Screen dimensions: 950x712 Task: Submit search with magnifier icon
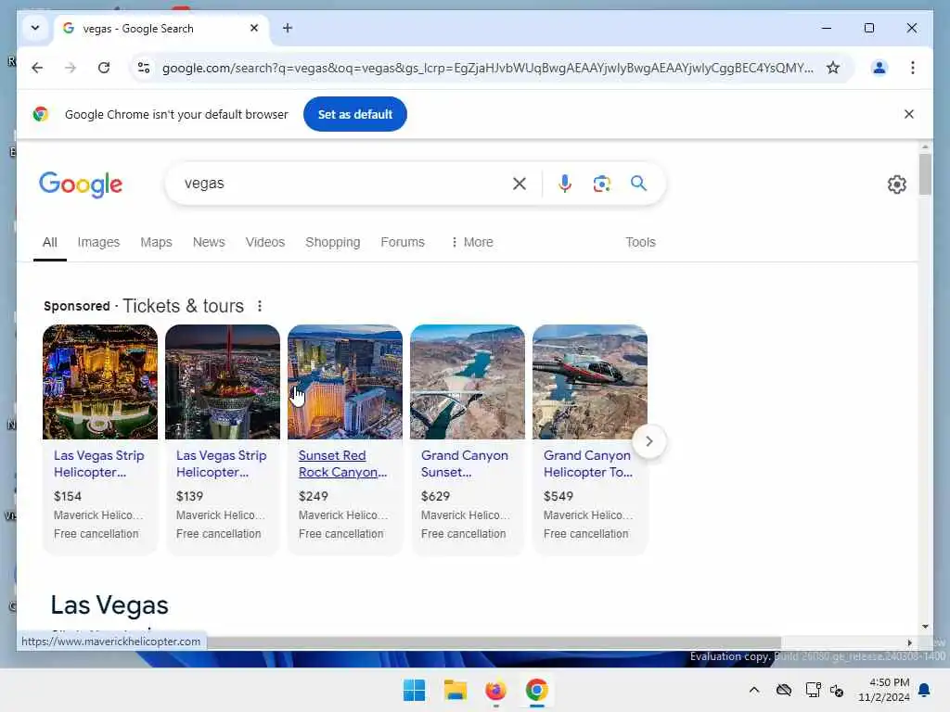(638, 183)
